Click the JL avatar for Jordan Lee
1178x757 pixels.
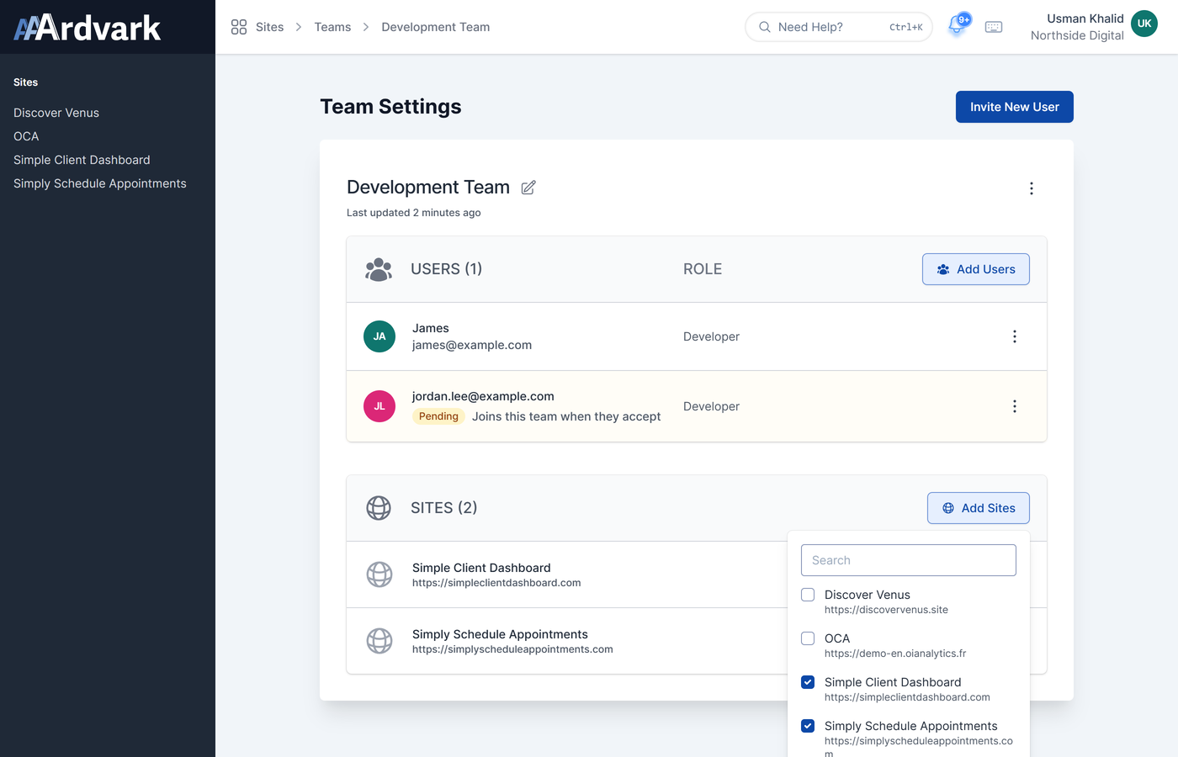coord(379,406)
